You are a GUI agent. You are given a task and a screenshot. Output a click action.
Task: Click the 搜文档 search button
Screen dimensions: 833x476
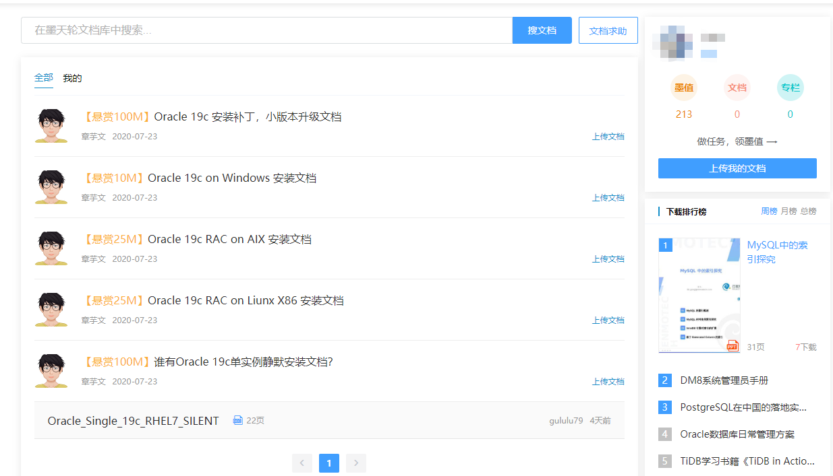pos(542,30)
